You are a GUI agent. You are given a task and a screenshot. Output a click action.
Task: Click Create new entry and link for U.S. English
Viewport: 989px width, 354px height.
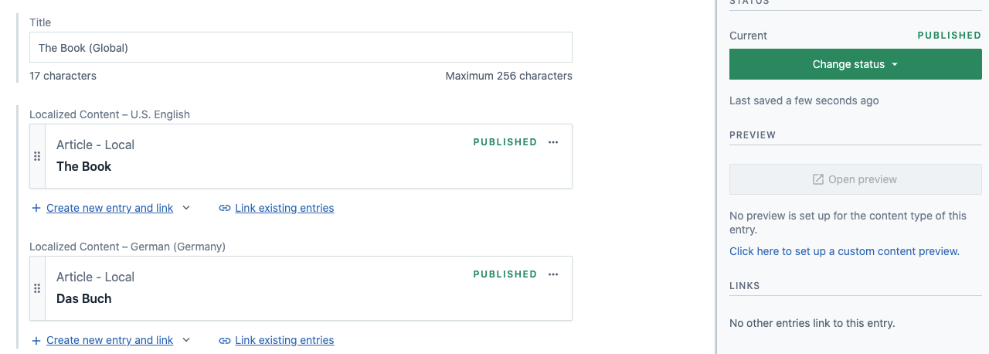[x=110, y=208]
